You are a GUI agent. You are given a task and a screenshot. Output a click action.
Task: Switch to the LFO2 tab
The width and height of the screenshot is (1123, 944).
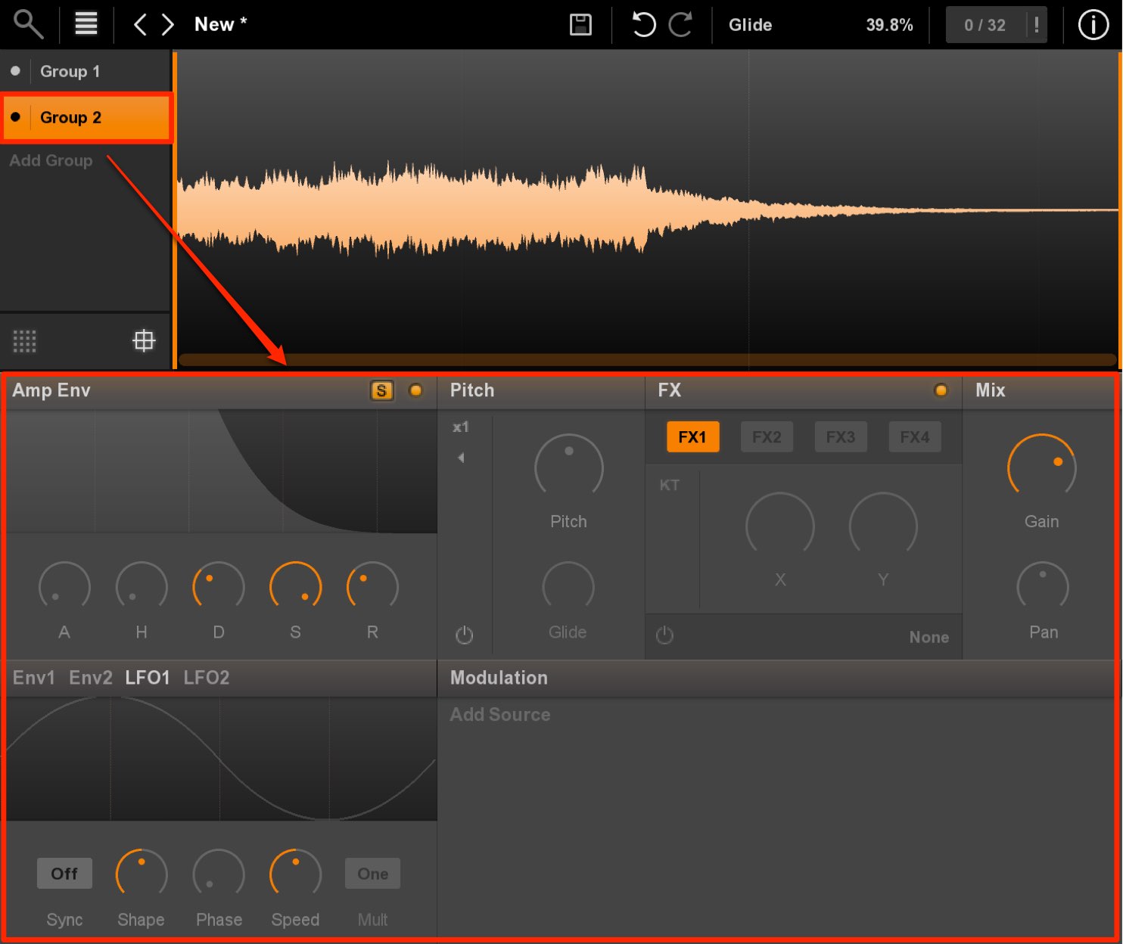[207, 678]
